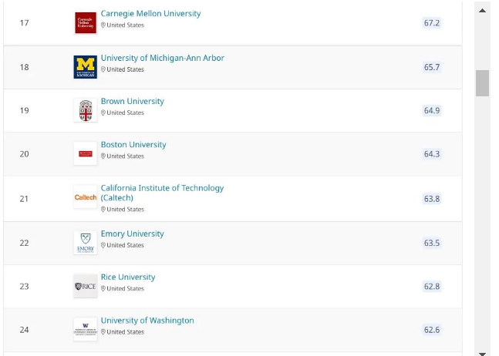This screenshot has height=356, width=499.
Task: Click the Emory University shield logo
Action: point(86,243)
